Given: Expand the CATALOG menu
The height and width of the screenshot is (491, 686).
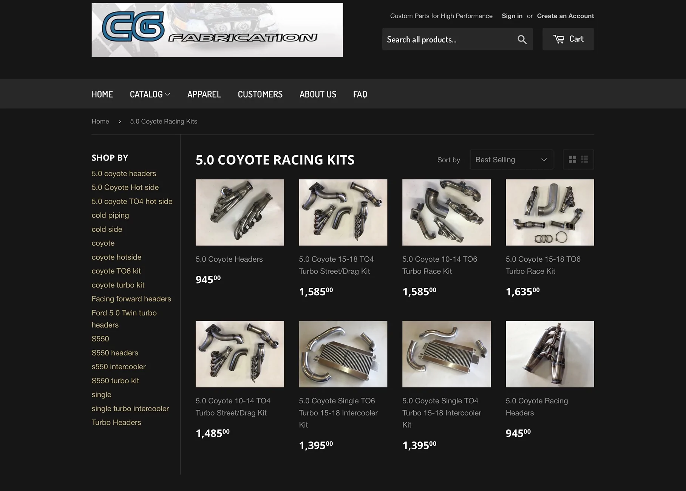Looking at the screenshot, I should pos(150,94).
